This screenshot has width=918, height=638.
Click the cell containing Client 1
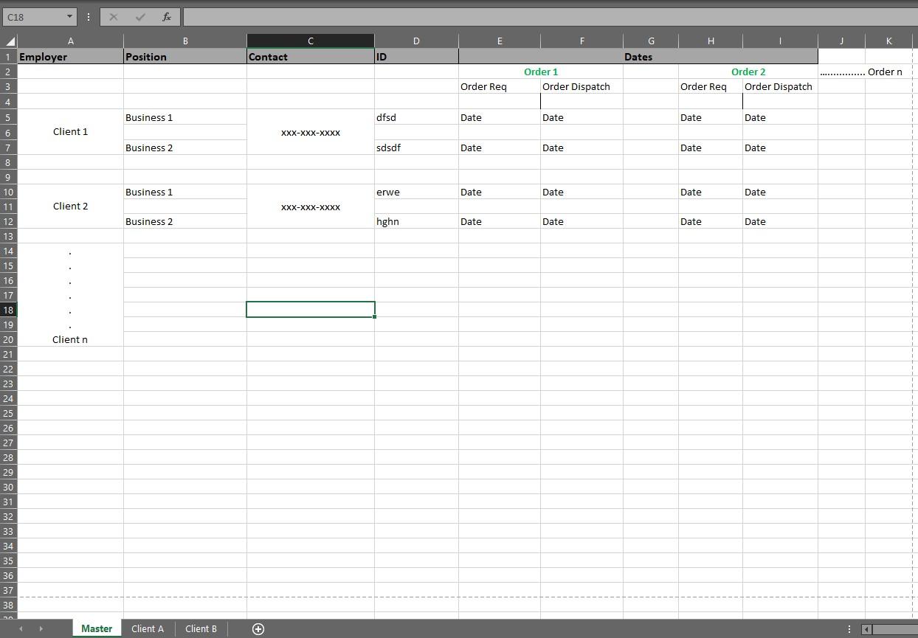pos(70,131)
